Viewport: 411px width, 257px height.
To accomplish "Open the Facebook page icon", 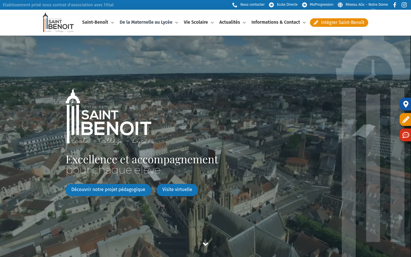I will 395,5.
